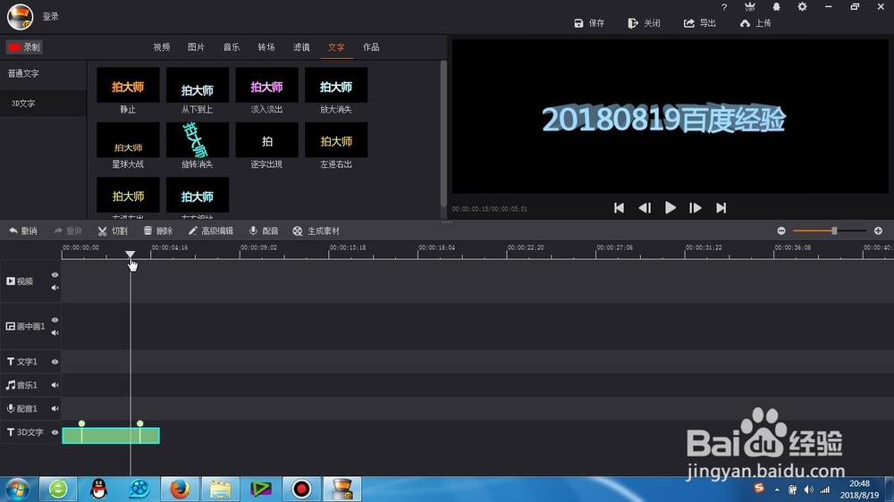Click the 切割 cut scissors tool

pyautogui.click(x=113, y=230)
